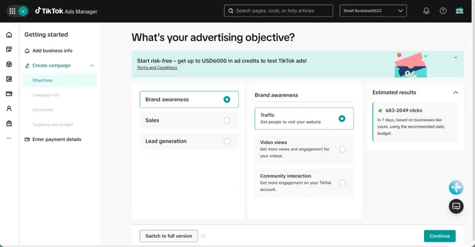Collapse the ad credits banner chevron

(456, 57)
